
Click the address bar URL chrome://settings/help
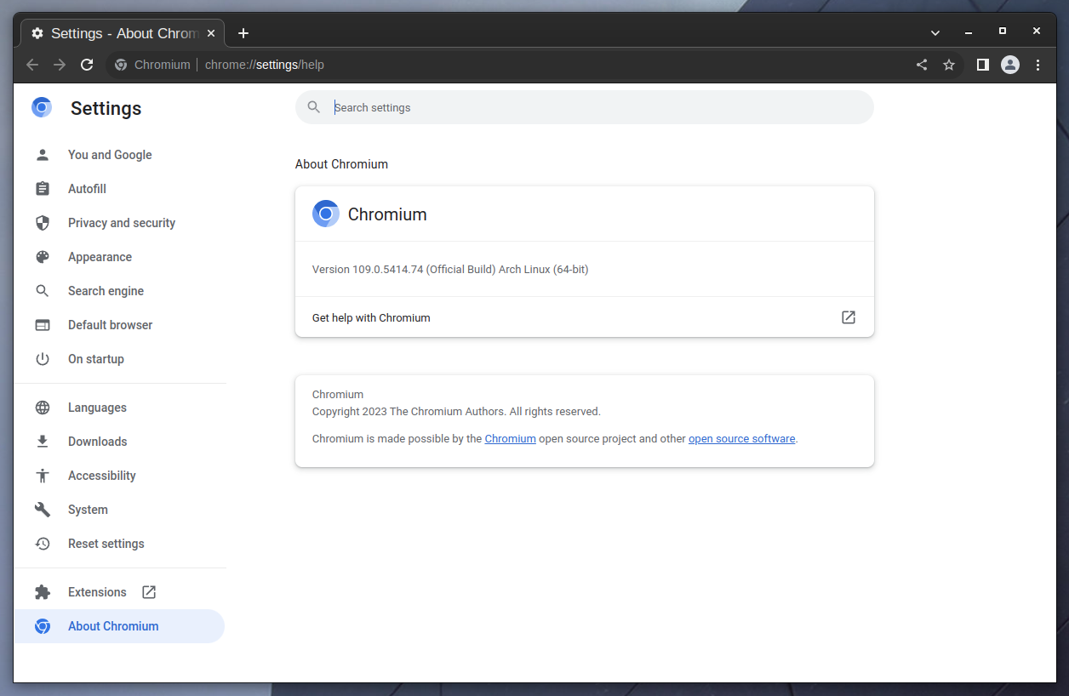[x=265, y=65]
